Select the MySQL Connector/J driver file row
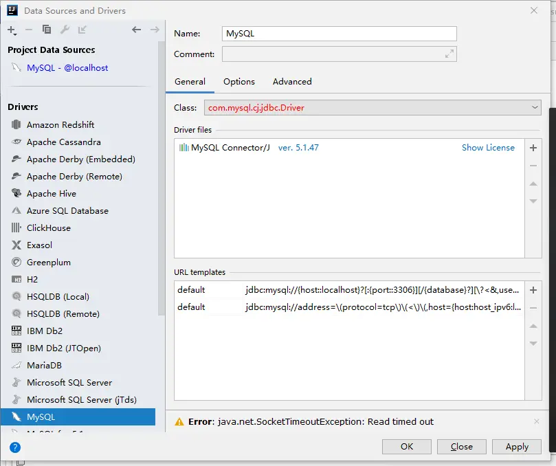 (349, 148)
